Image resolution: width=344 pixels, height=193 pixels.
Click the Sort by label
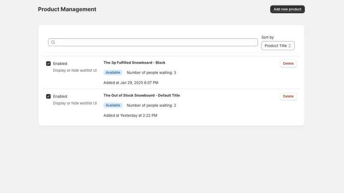pyautogui.click(x=267, y=37)
